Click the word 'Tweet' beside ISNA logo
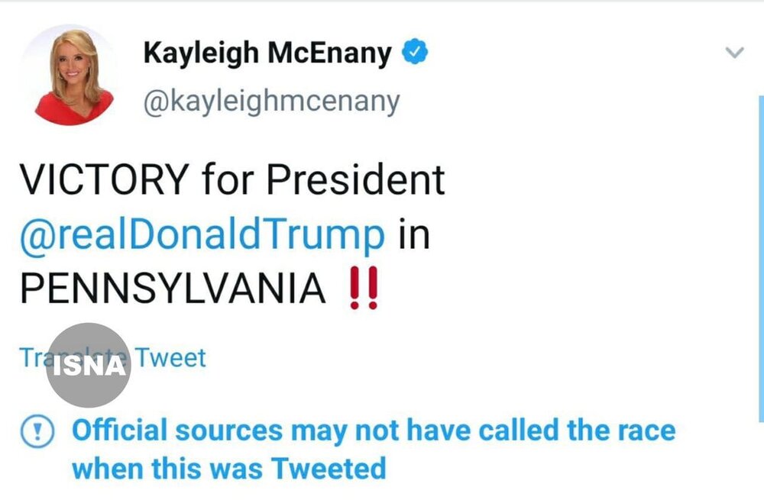 click(x=170, y=357)
